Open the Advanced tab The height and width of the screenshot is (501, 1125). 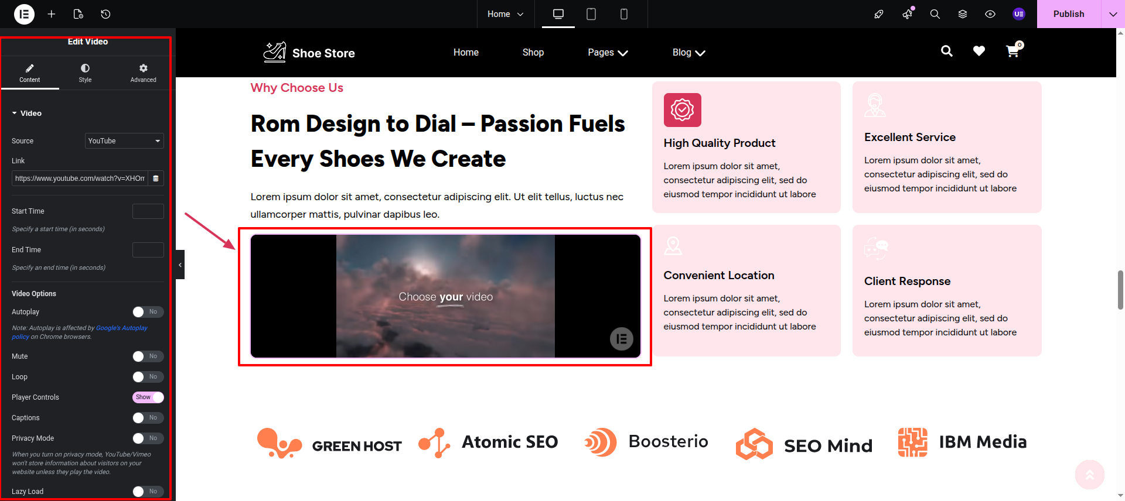(x=143, y=73)
